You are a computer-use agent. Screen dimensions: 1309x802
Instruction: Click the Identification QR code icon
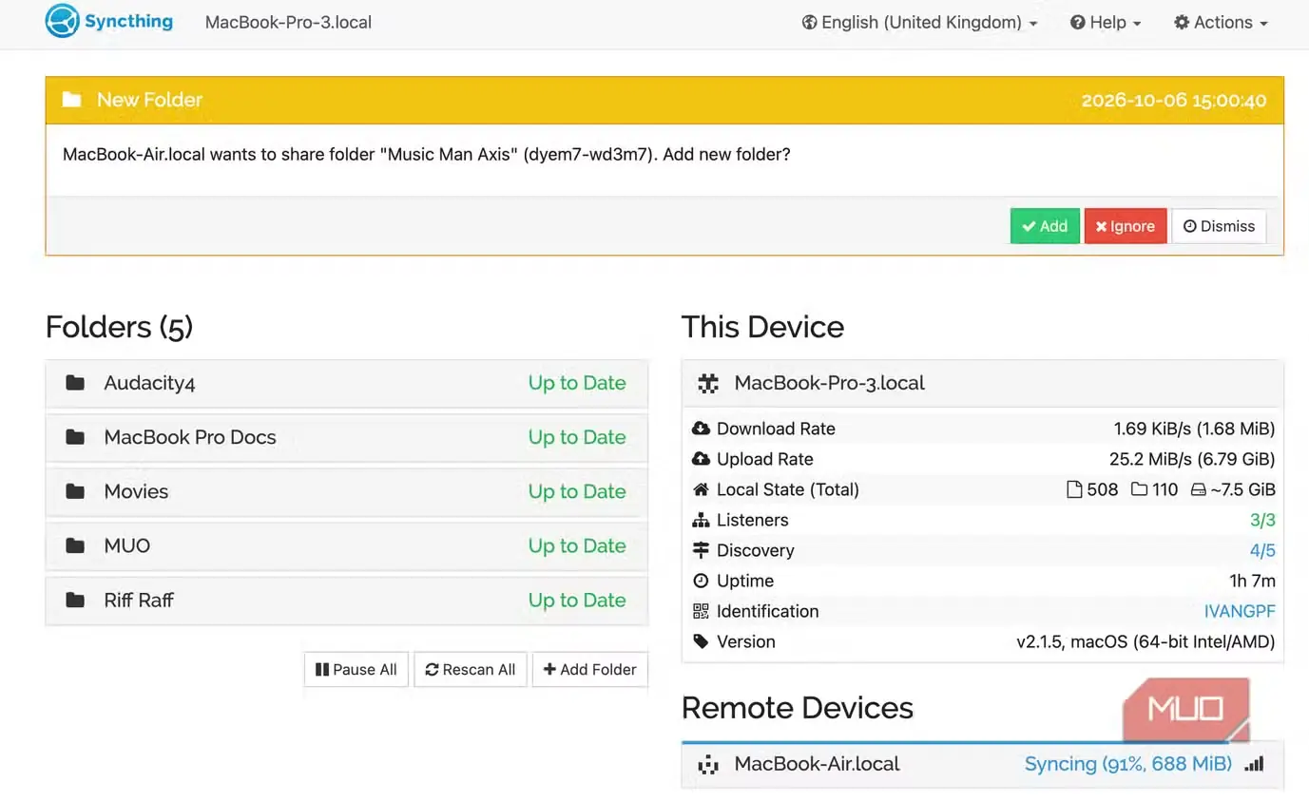(x=701, y=611)
